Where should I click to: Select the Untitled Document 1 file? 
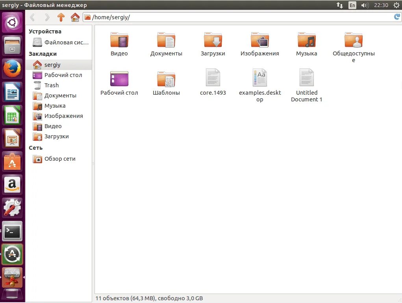[307, 85]
